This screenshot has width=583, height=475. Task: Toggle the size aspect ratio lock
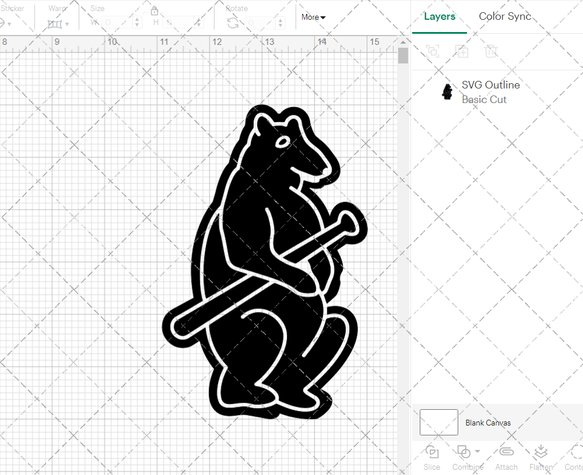coord(154,10)
